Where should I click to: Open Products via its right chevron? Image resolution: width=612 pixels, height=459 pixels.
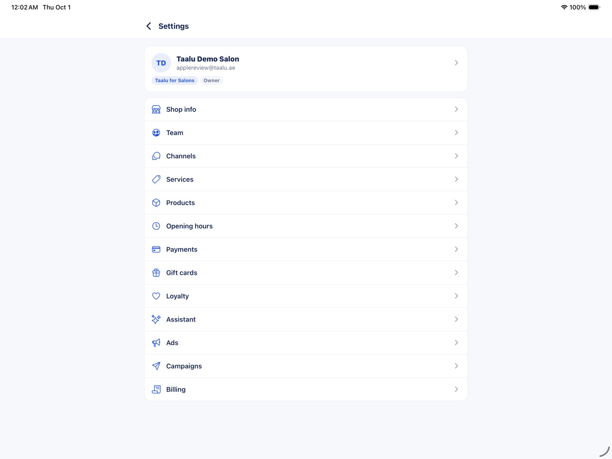click(x=456, y=203)
